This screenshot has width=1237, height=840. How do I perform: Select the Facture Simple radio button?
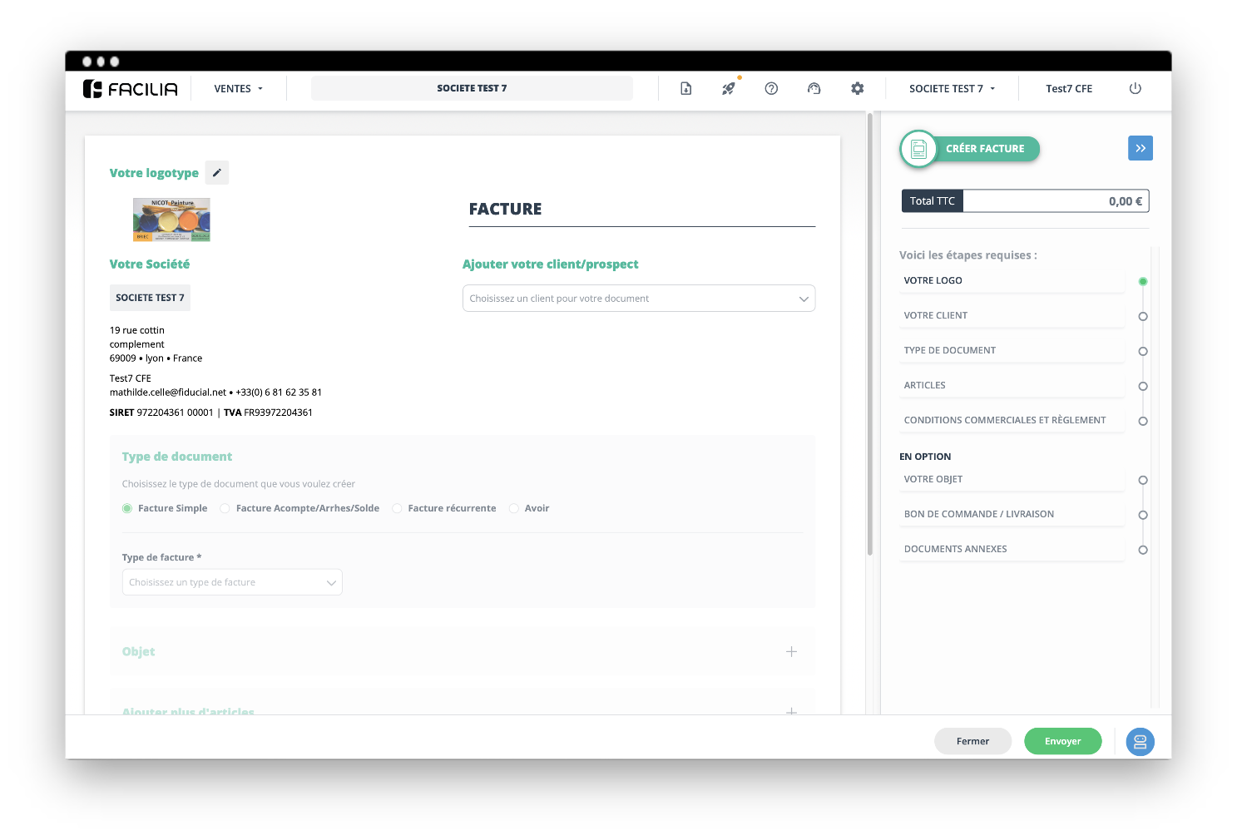pyautogui.click(x=127, y=508)
